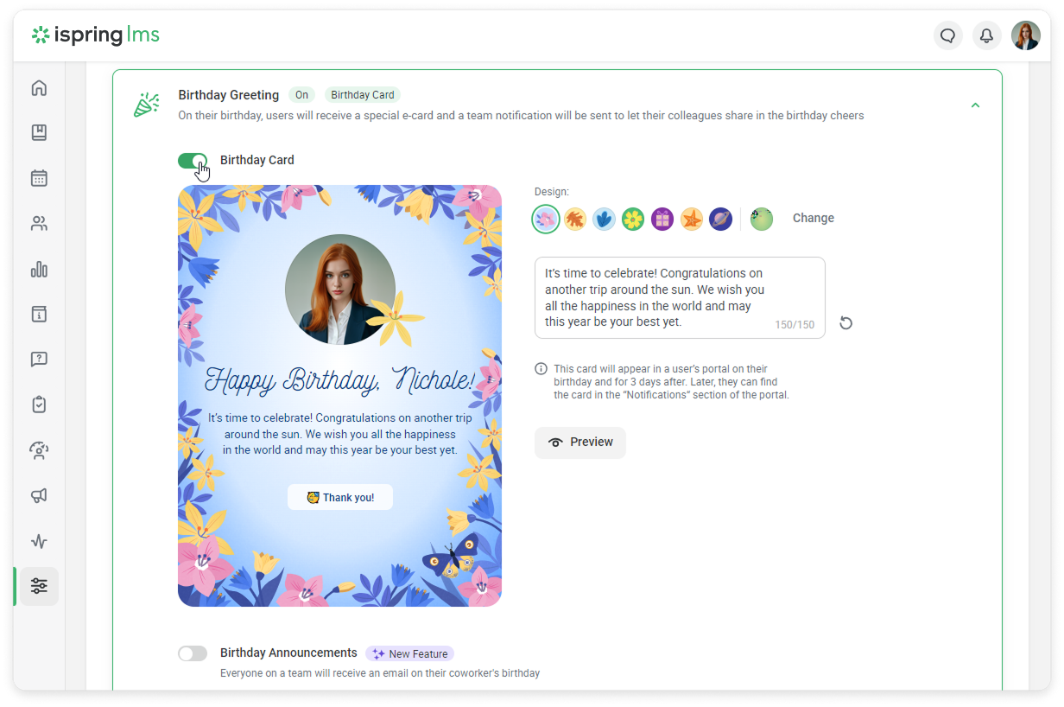Click Change next to custom design
Image resolution: width=1064 pixels, height=707 pixels.
tap(813, 219)
